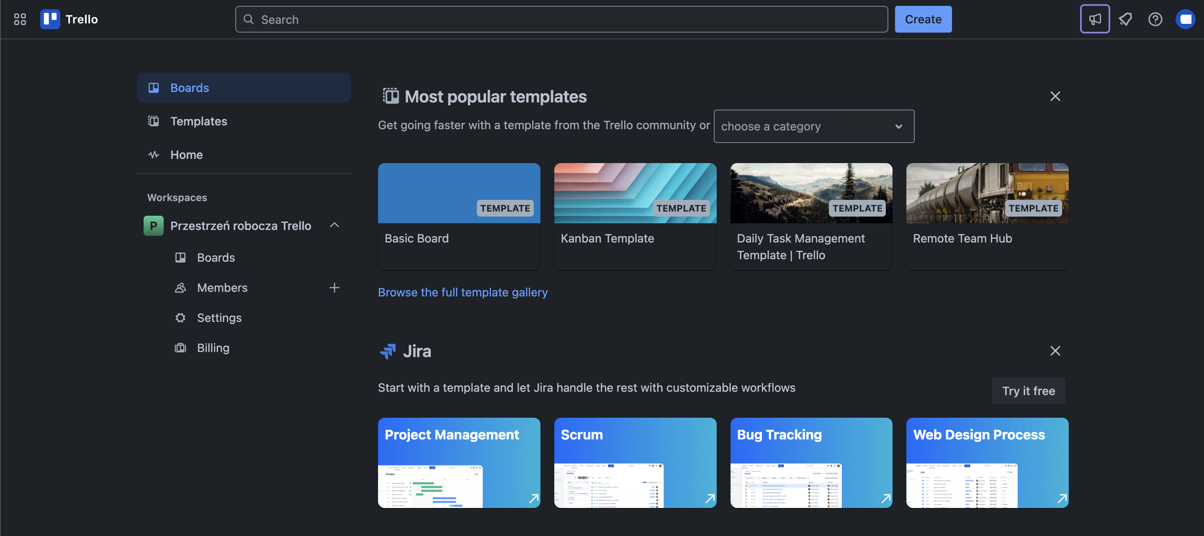Click the Basic Board title text
The width and height of the screenshot is (1204, 536).
[x=417, y=238]
